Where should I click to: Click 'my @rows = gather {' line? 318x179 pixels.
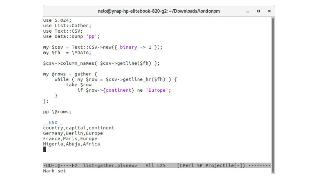[70, 74]
